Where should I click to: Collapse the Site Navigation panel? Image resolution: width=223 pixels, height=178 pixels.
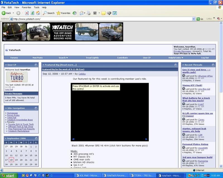pos(36,108)
